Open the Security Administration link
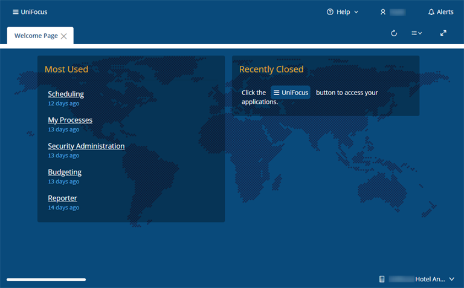Image resolution: width=464 pixels, height=288 pixels. click(86, 146)
